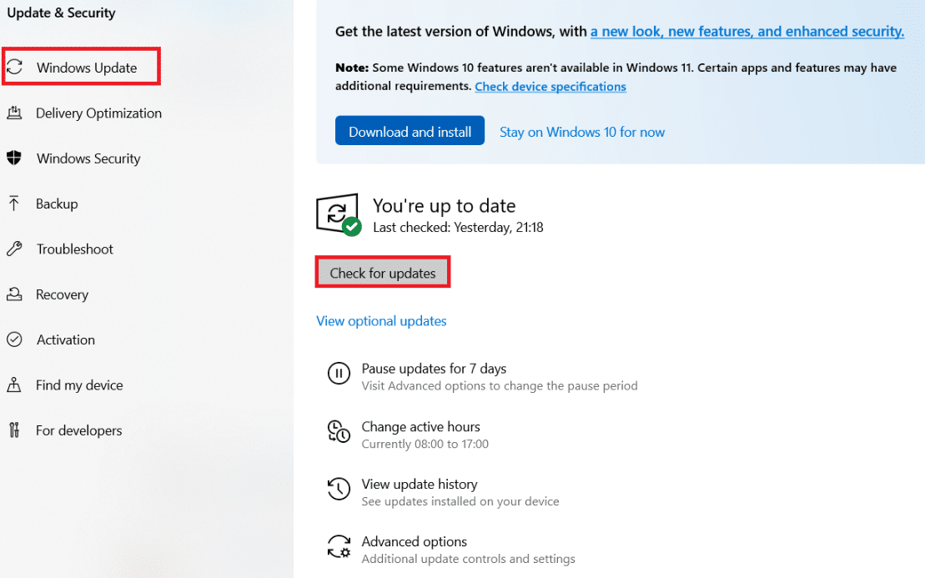This screenshot has height=578, width=925.
Task: Open Delivery Optimization settings
Action: tap(98, 113)
